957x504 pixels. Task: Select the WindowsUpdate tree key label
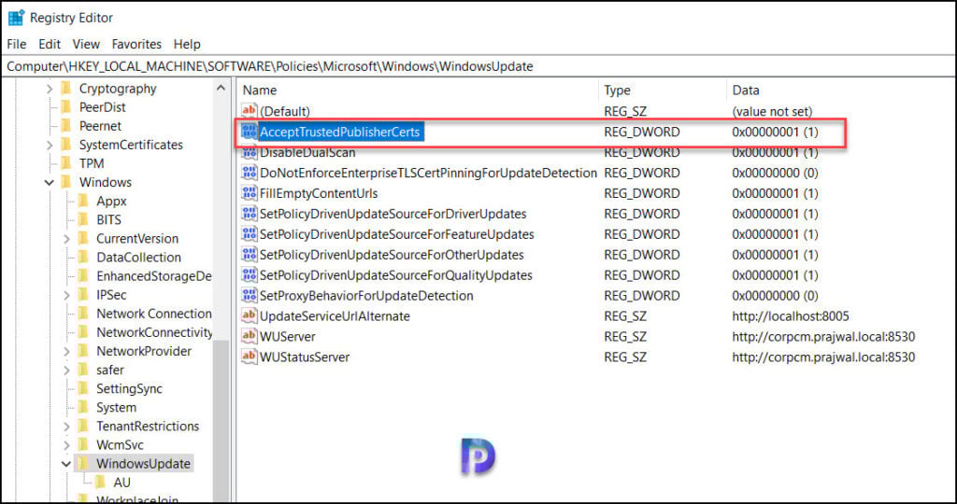(143, 464)
